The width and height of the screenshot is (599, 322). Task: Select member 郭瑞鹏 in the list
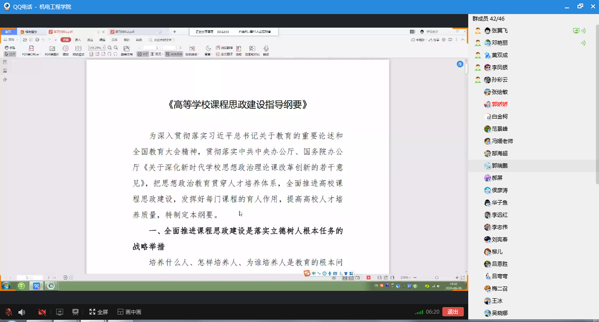(499, 166)
